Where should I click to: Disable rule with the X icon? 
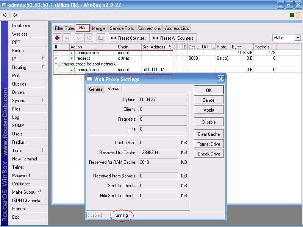tap(89, 38)
